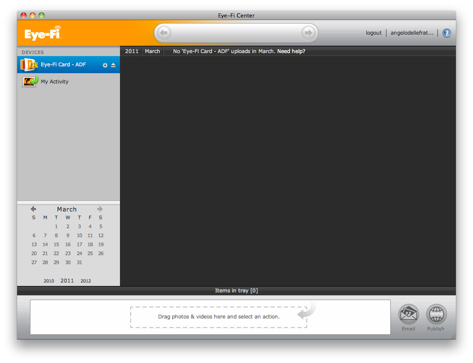Click the Publish label under globe
473x363 pixels.
(436, 329)
